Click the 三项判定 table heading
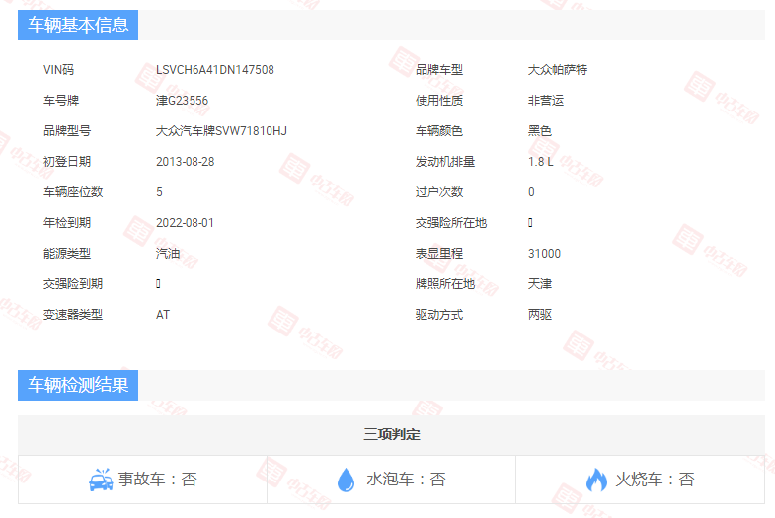This screenshot has height=518, width=775. pos(392,434)
